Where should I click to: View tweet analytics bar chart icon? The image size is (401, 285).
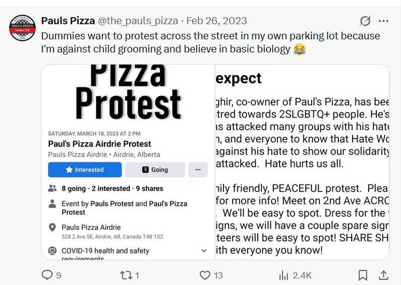283,275
